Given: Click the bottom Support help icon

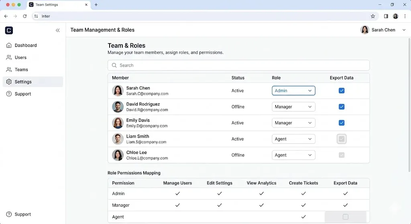Looking at the screenshot, I should [x=9, y=214].
